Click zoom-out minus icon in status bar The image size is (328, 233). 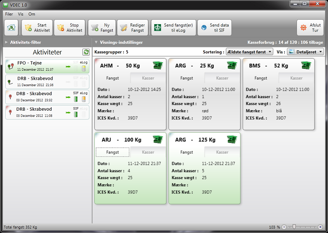pos(285,227)
